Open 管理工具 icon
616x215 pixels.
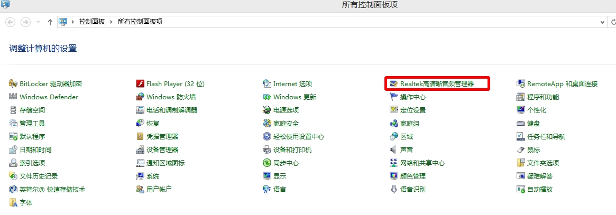pos(13,124)
